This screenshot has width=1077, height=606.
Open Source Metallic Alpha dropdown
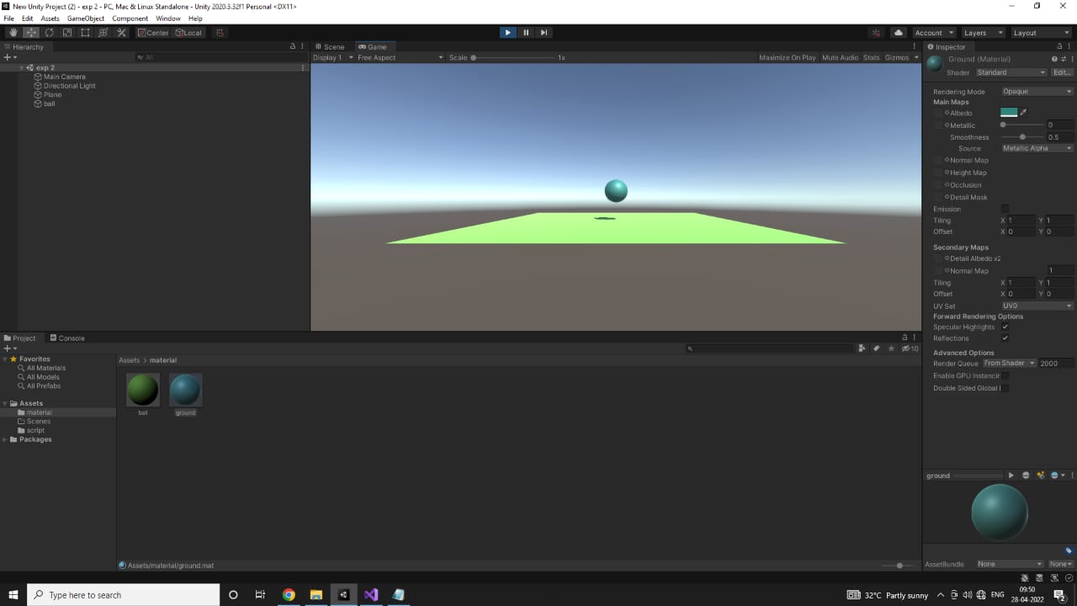coord(1037,148)
